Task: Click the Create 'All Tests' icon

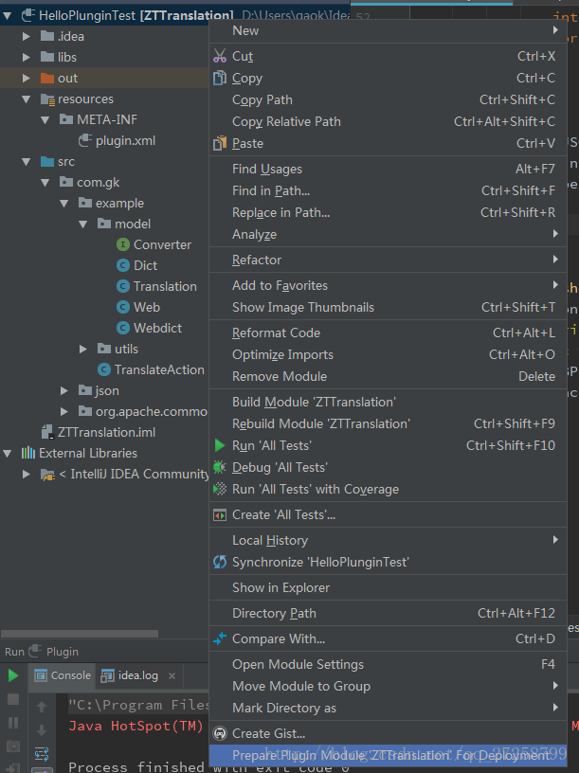Action: (x=220, y=514)
